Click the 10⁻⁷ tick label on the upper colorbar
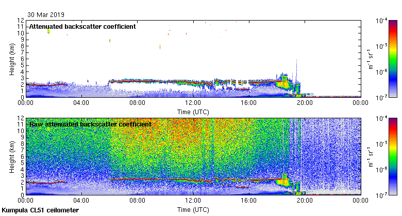Screen dimensions: 402x216 point(381,98)
